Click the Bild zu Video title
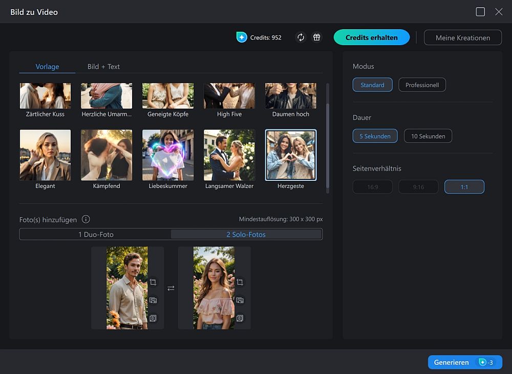The image size is (512, 374). tap(34, 12)
